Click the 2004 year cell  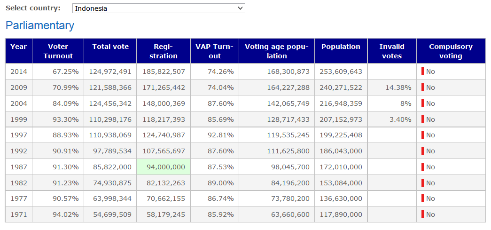click(19, 103)
